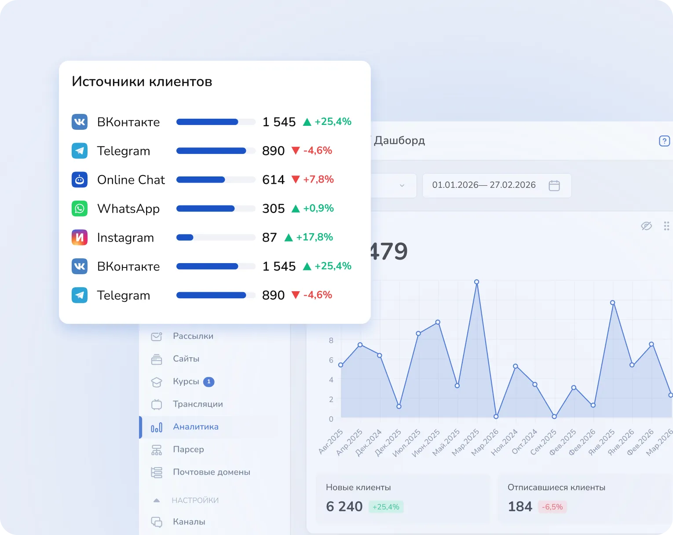
Task: Click the Instagram progress bar
Action: [x=216, y=238]
